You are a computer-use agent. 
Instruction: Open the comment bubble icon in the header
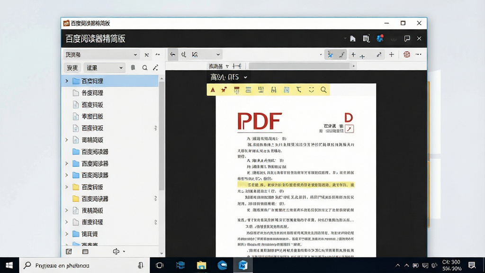(407, 38)
